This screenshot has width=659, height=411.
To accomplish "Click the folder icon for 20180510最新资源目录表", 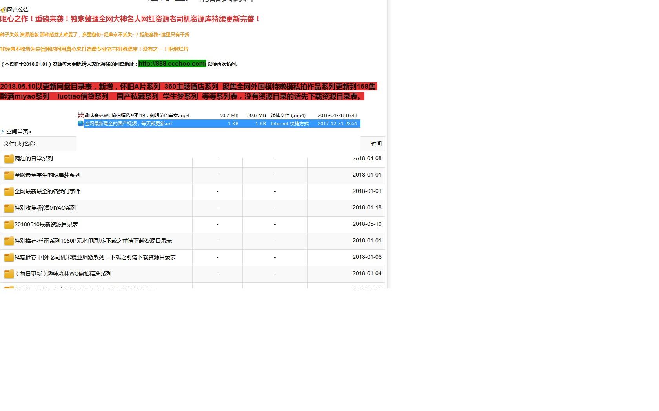I will pos(9,225).
